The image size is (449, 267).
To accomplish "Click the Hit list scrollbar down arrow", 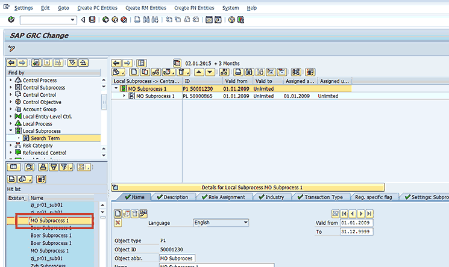I will (x=103, y=212).
